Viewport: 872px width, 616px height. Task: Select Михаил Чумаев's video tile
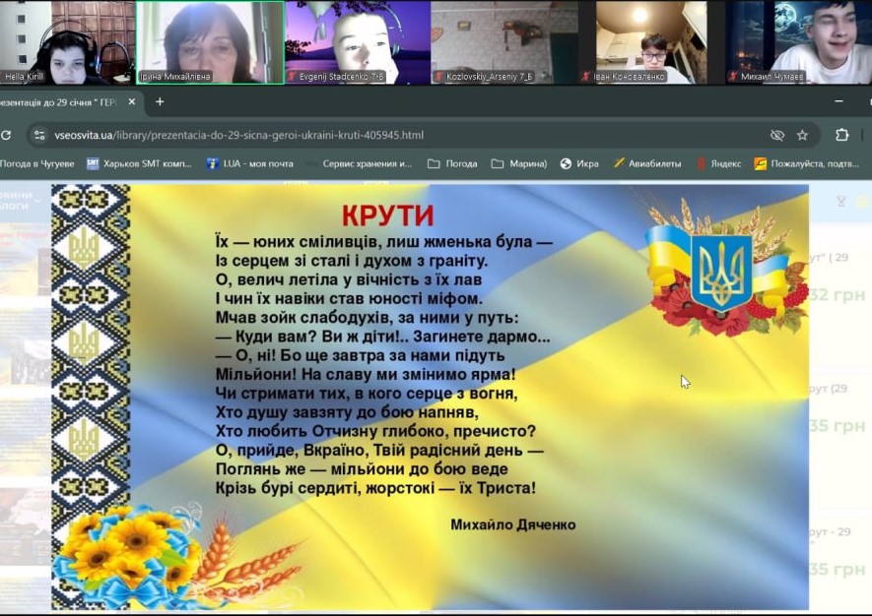pos(798,42)
